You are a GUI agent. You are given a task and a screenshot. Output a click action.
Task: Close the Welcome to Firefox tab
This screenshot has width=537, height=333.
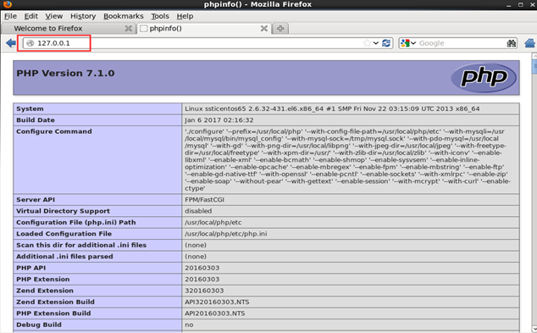(129, 29)
